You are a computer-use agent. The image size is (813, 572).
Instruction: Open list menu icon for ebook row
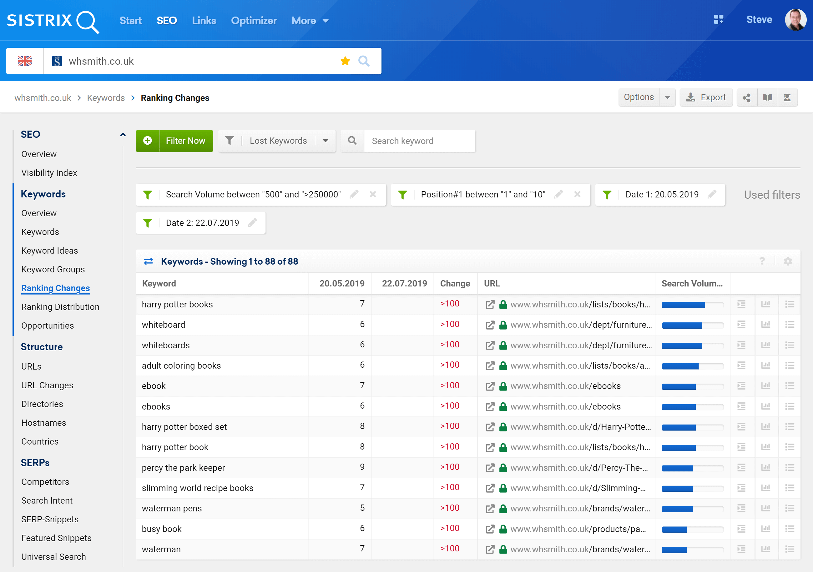[790, 385]
